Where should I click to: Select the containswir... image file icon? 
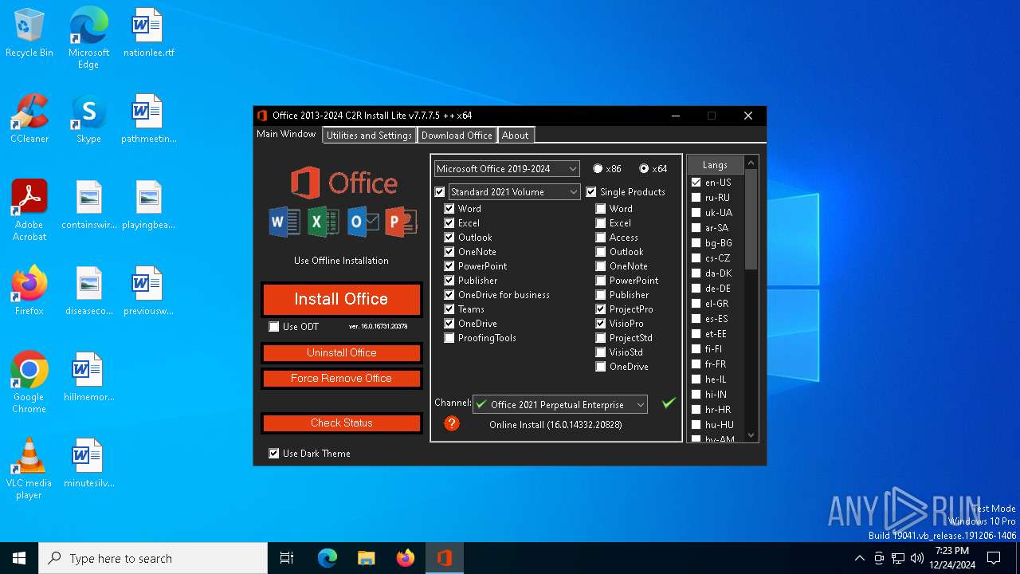(88, 205)
